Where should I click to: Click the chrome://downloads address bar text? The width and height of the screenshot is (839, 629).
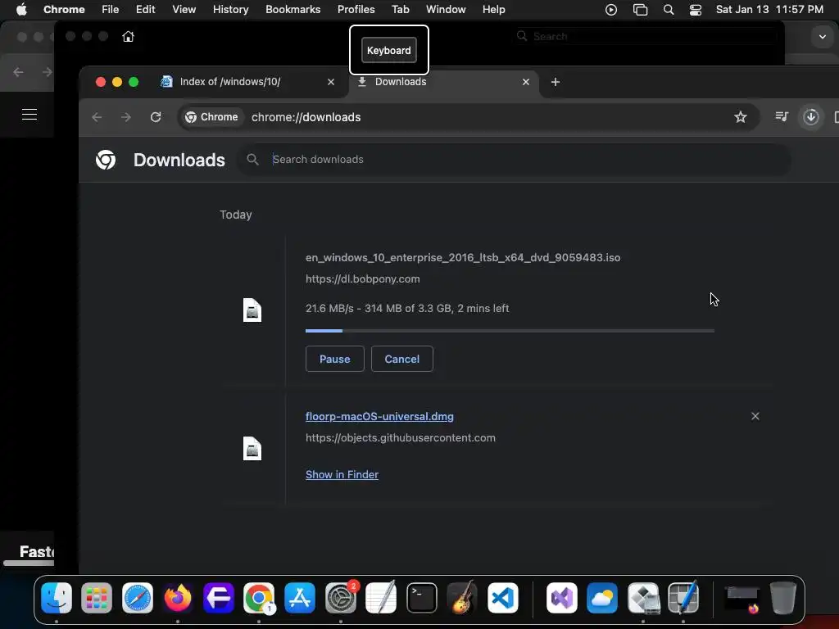tap(306, 117)
